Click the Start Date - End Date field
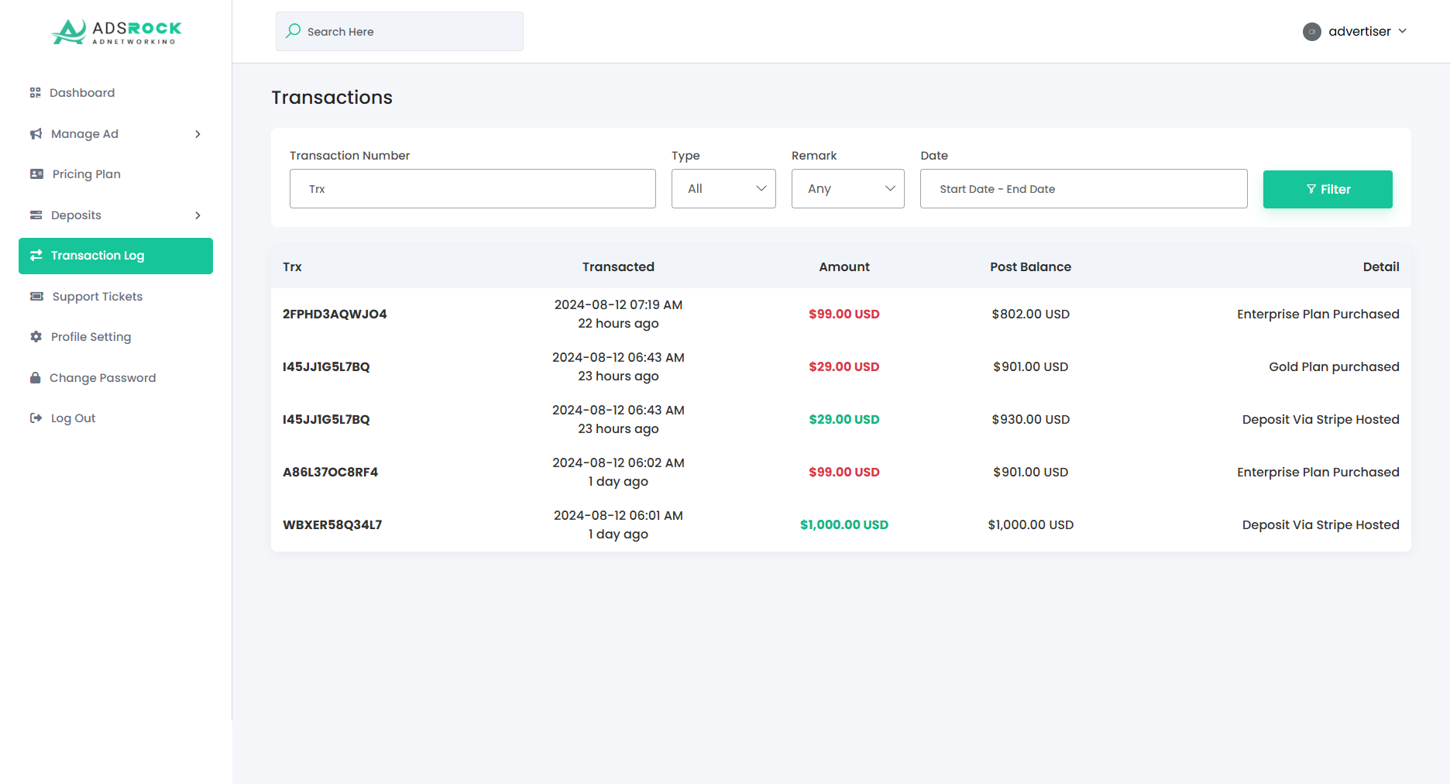Viewport: 1450px width, 784px height. pos(1084,189)
